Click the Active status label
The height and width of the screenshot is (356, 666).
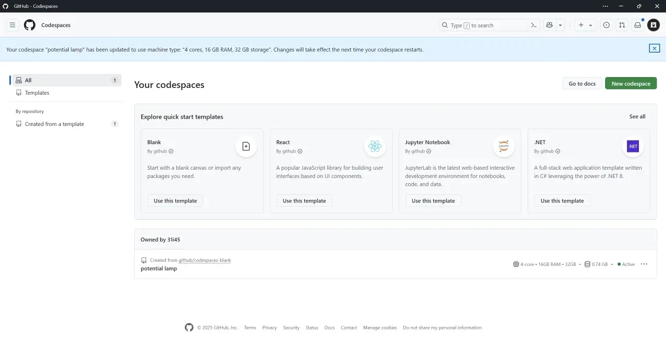tap(629, 264)
